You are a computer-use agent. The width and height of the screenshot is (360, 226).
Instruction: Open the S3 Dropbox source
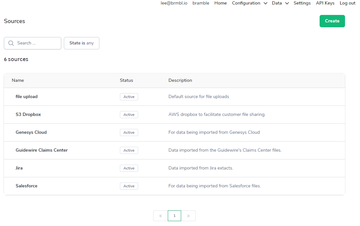point(28,115)
